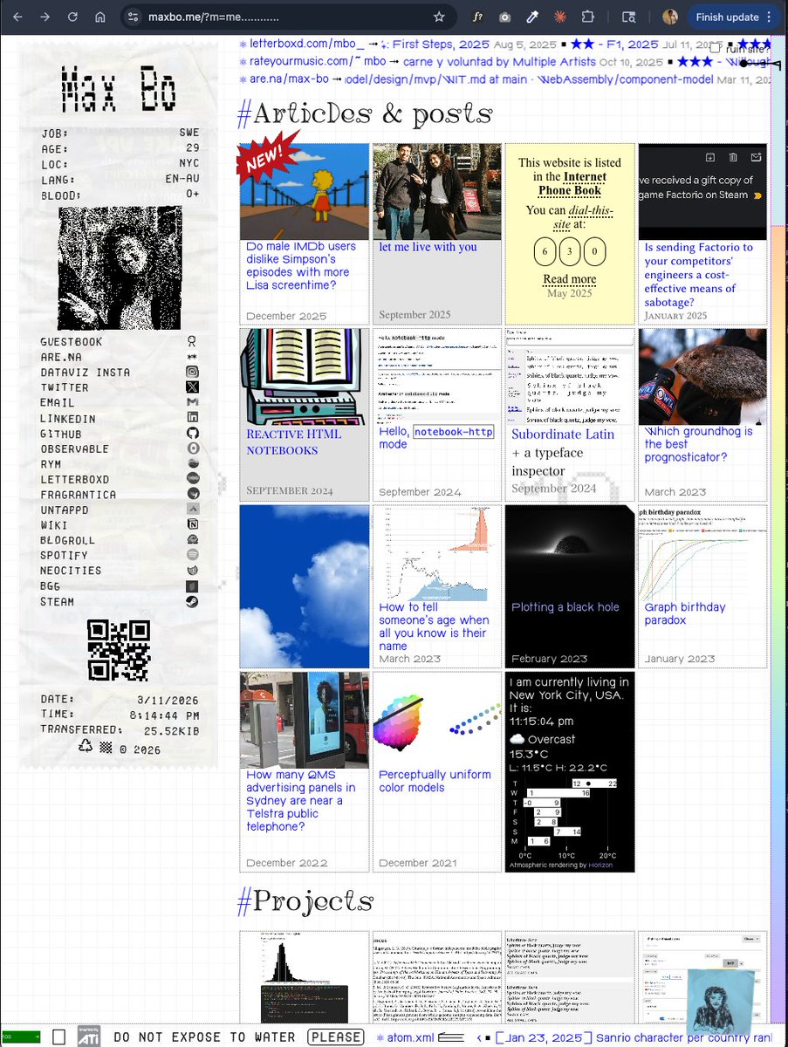This screenshot has width=788, height=1047.
Task: Open 'Which groundhog is the best prognosticator?'
Action: (699, 444)
